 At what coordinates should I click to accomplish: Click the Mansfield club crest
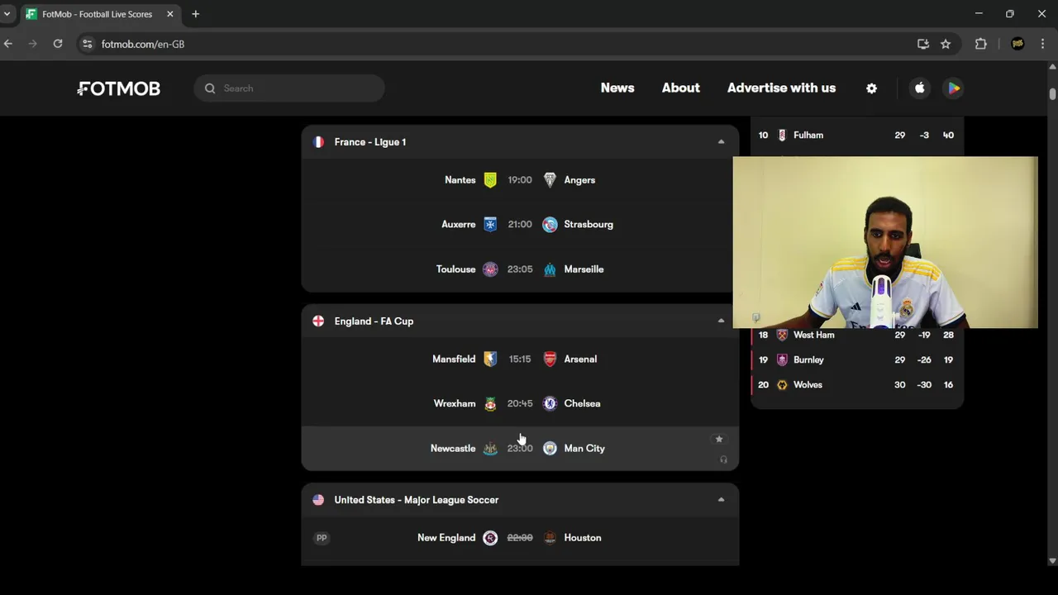pyautogui.click(x=490, y=359)
